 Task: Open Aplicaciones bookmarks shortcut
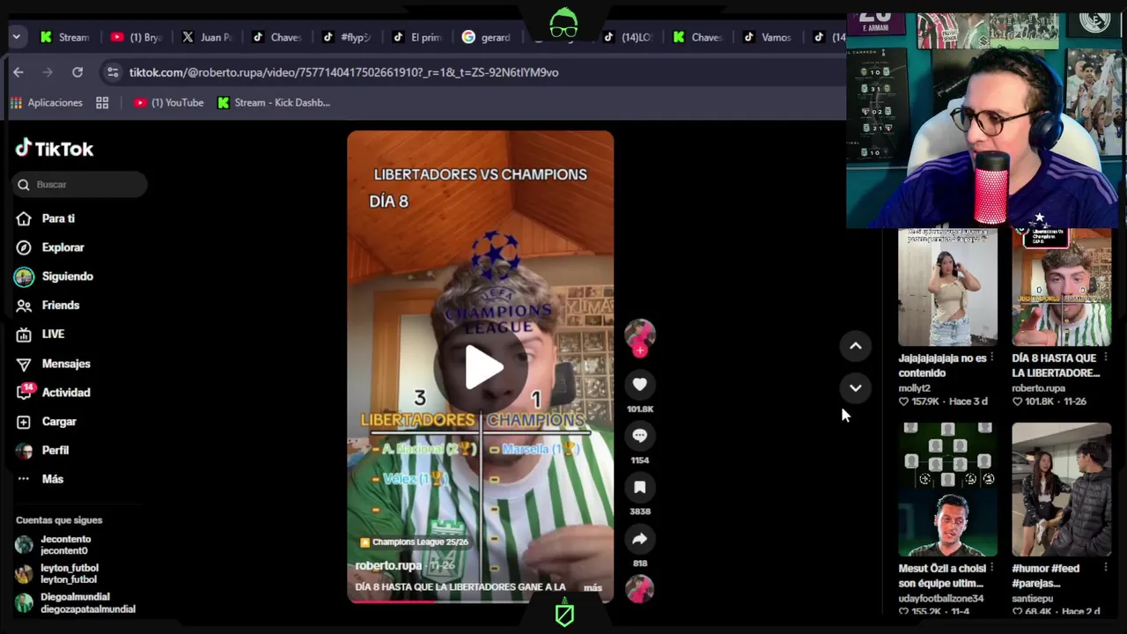click(x=46, y=103)
